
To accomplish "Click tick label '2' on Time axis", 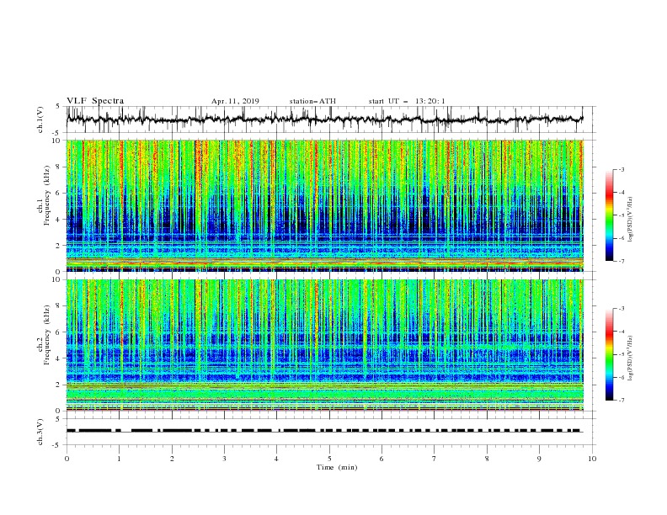I will pyautogui.click(x=172, y=459).
